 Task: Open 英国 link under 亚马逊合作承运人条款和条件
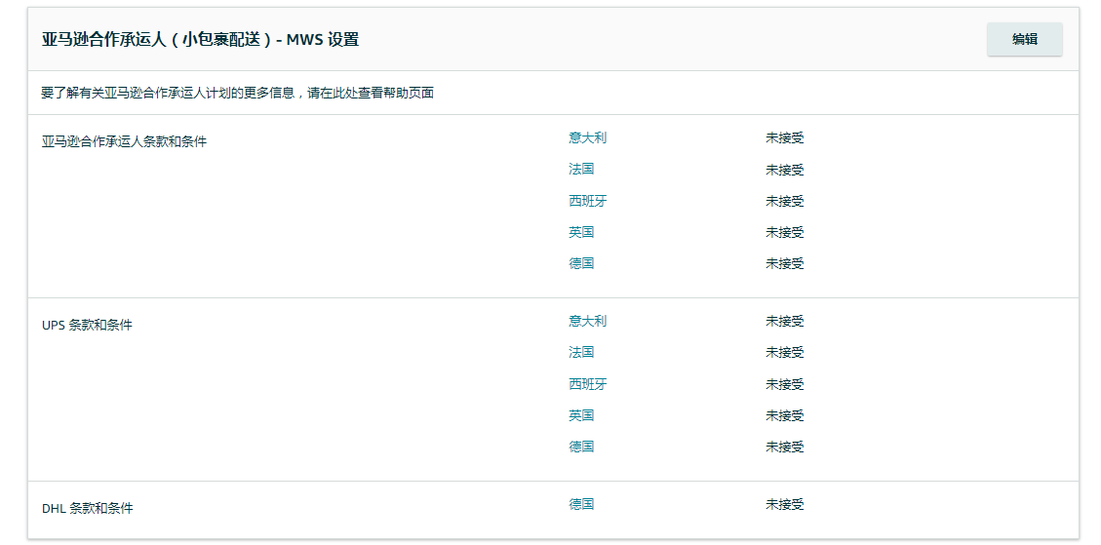(x=581, y=232)
